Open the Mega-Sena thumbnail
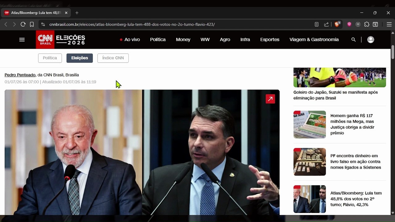 coord(310,125)
